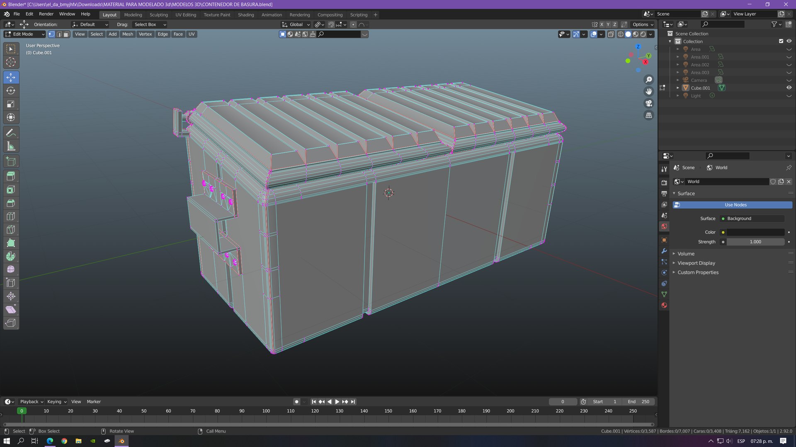
Task: Select the Add Cube tool
Action: [11, 161]
